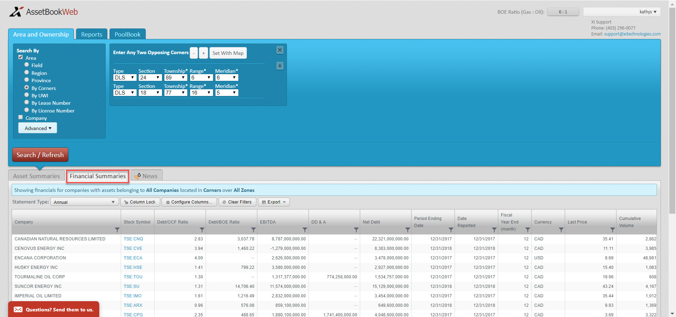The height and width of the screenshot is (317, 676).
Task: Open the Township 89 dropdown
Action: click(x=176, y=78)
